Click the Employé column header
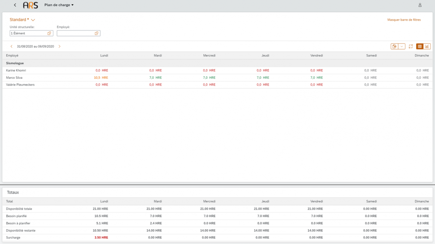The width and height of the screenshot is (435, 244). (x=12, y=55)
